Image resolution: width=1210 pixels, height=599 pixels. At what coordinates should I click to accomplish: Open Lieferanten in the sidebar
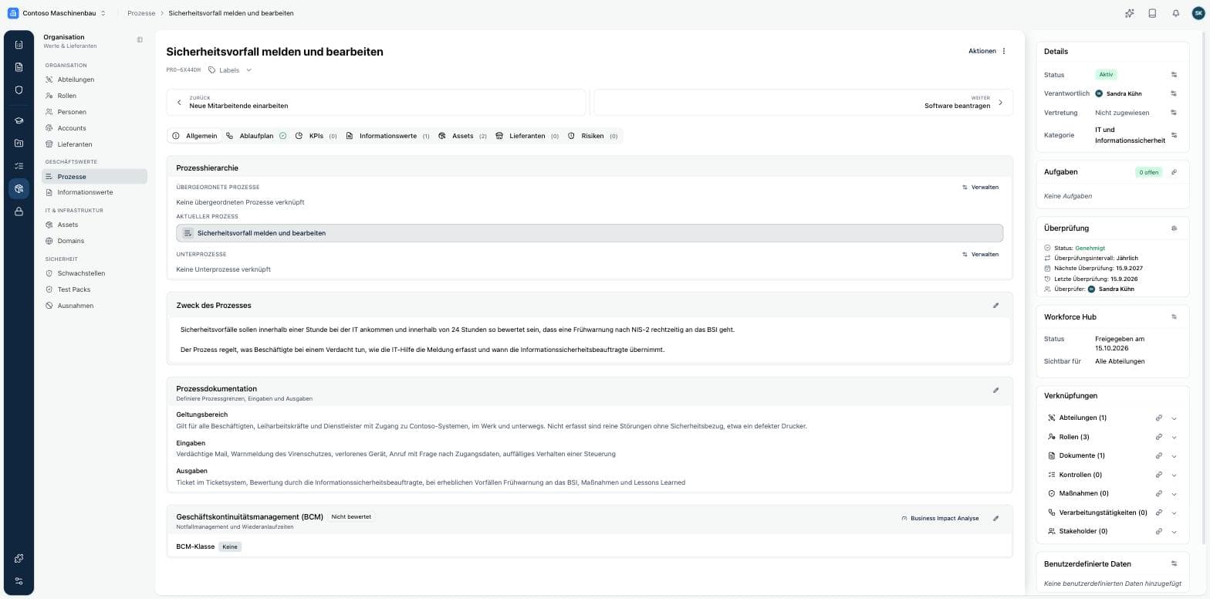[x=75, y=144]
